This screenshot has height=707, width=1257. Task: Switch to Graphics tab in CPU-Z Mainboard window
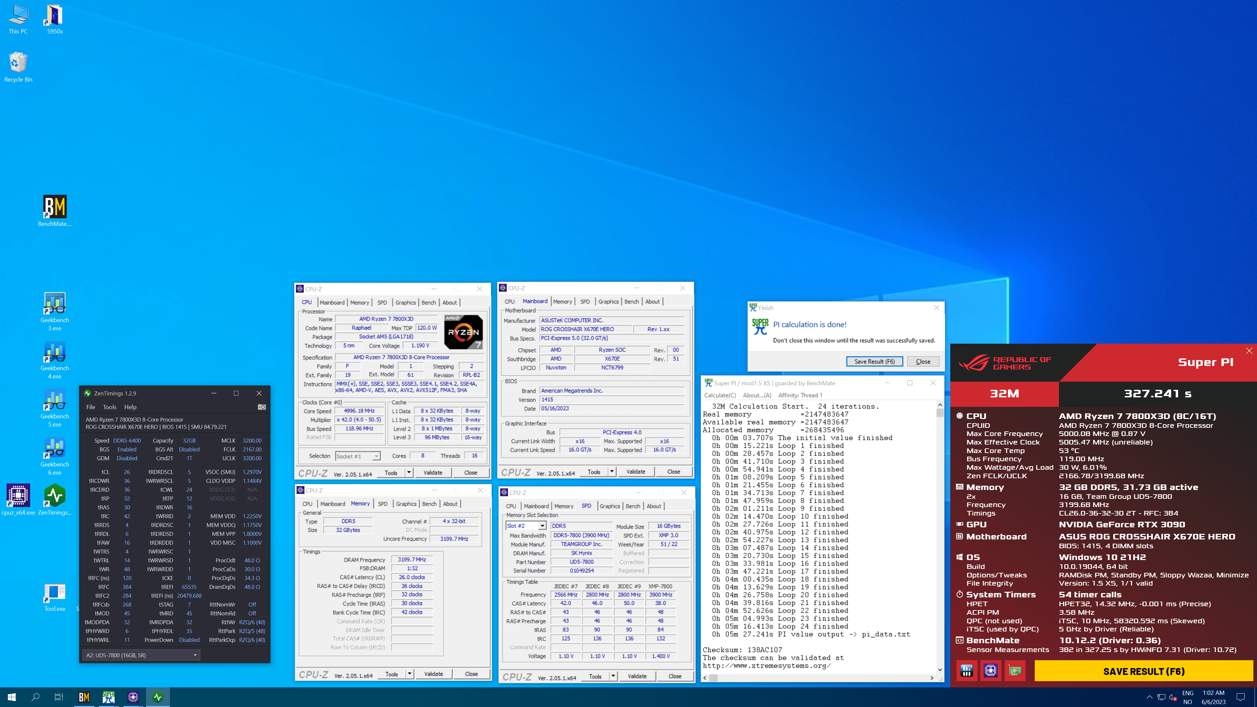(x=609, y=301)
